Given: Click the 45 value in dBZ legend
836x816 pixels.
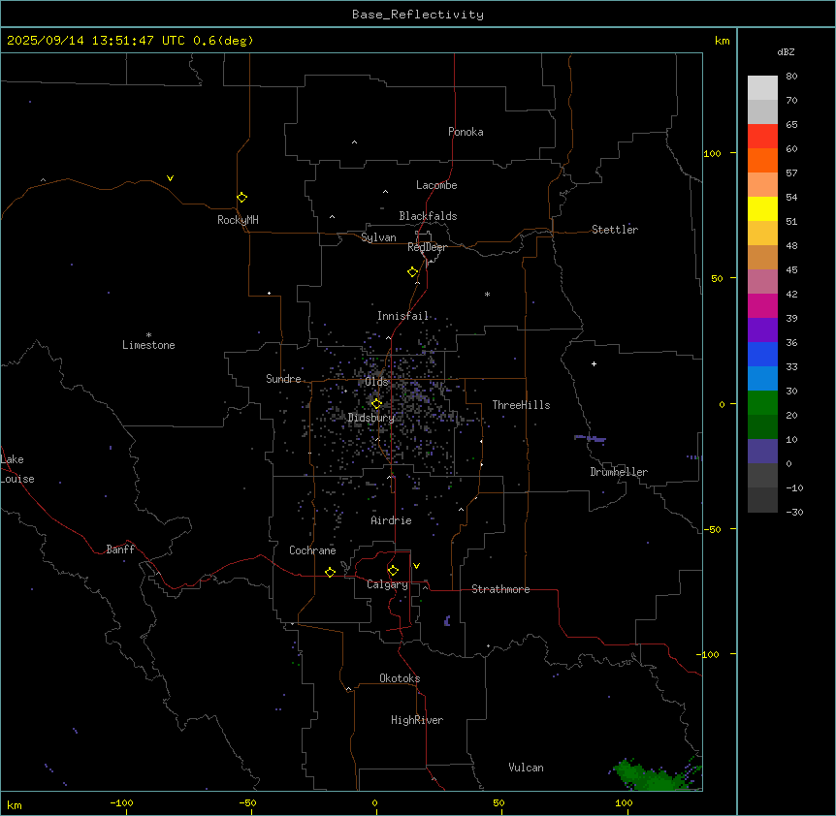Looking at the screenshot, I should (x=791, y=270).
